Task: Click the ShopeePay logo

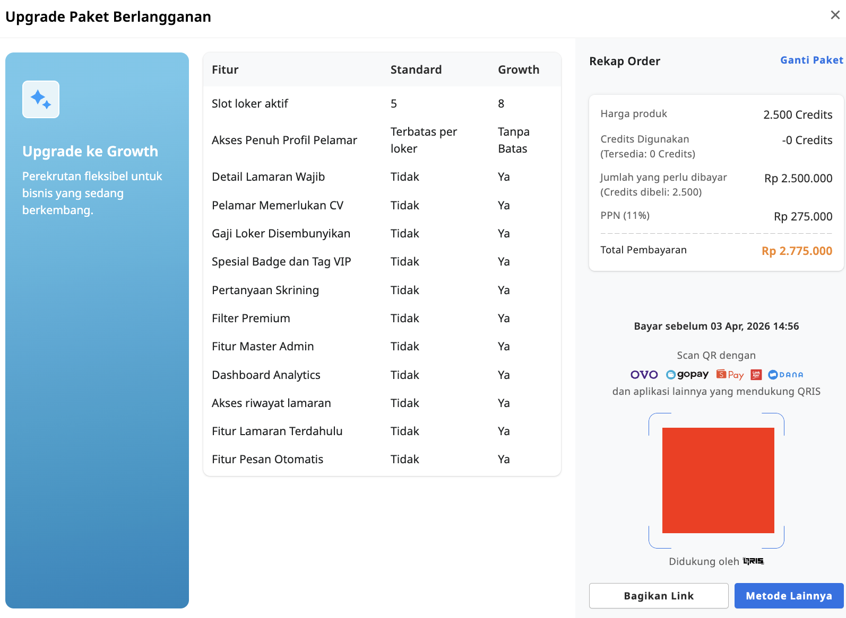Action: (x=730, y=375)
